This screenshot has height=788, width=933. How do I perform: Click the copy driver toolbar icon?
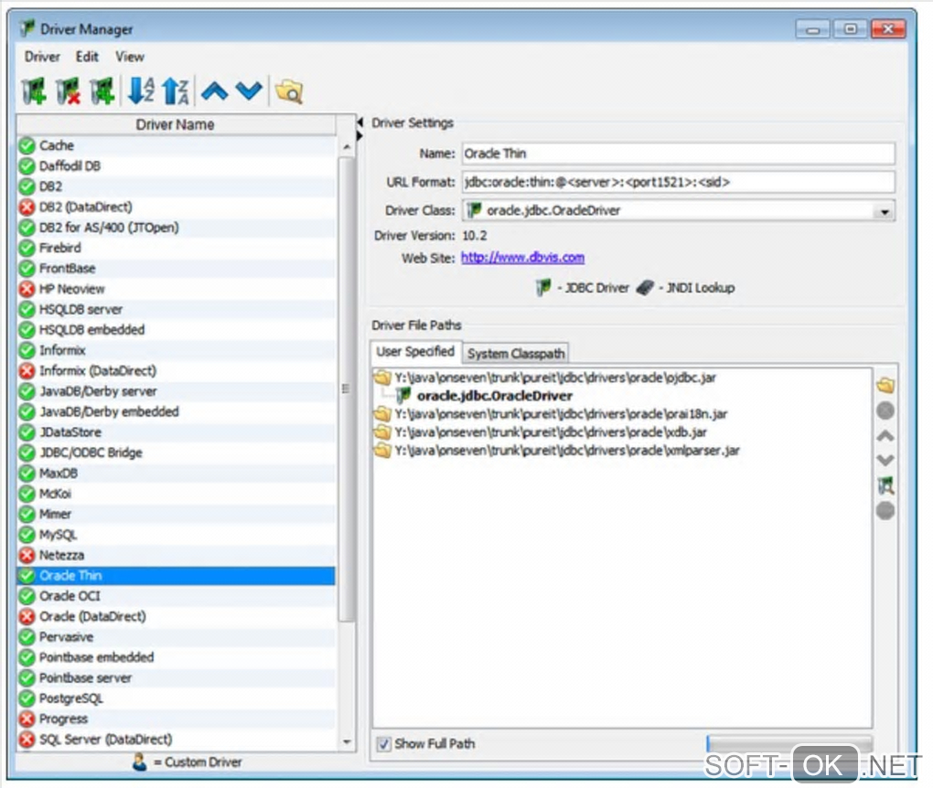pyautogui.click(x=102, y=91)
